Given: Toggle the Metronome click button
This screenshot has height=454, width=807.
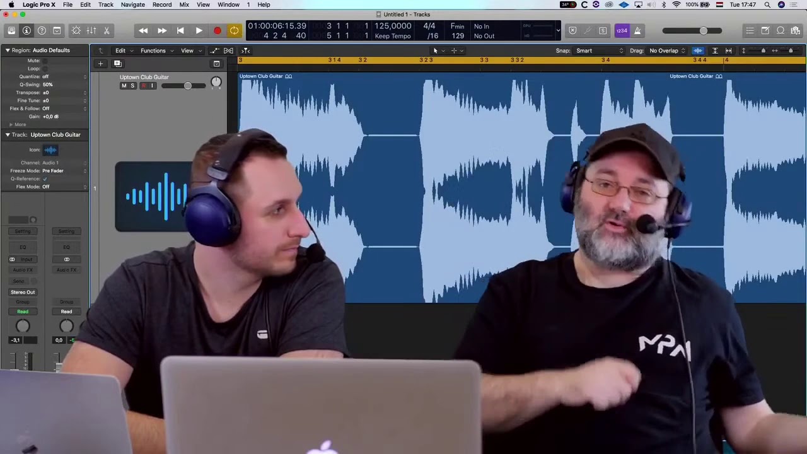Looking at the screenshot, I should [637, 30].
